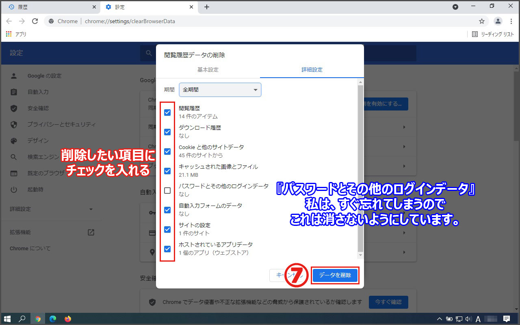Open the taskbar search icon

[x=23, y=319]
